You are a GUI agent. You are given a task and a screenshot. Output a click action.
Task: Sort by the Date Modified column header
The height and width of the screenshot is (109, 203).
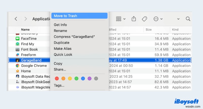click(x=112, y=30)
